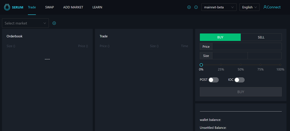Open the English language dropdown

249,7
